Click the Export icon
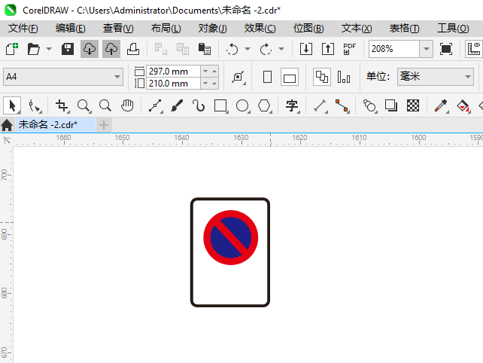 pyautogui.click(x=328, y=49)
